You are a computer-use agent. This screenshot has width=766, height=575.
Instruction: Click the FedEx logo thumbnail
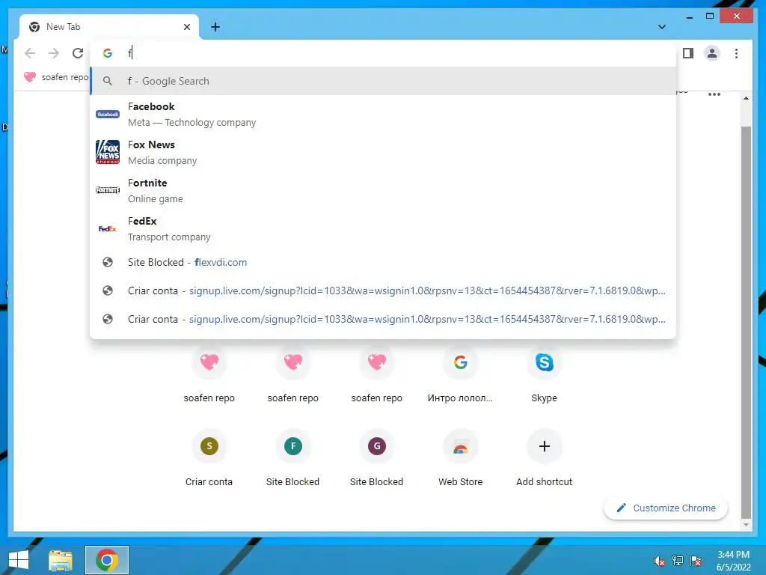pos(108,228)
